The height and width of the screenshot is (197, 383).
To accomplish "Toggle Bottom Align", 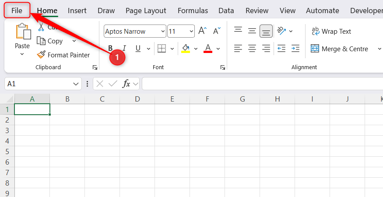I will pos(266,31).
